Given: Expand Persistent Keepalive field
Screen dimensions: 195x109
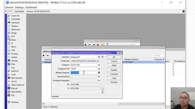Looking at the screenshot, I should [x=99, y=81].
